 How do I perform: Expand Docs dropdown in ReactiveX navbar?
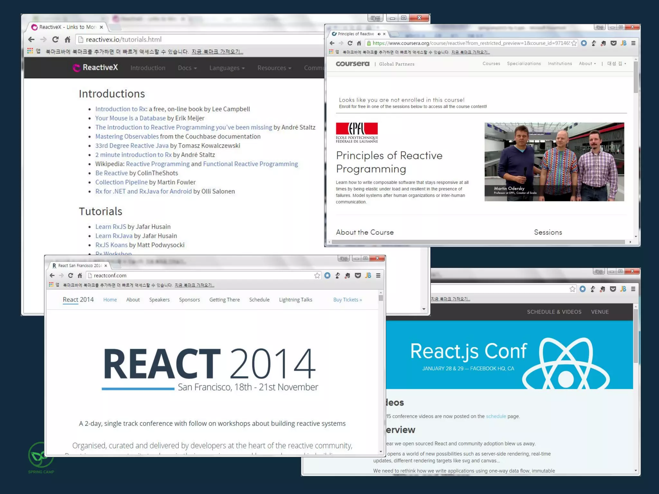187,68
